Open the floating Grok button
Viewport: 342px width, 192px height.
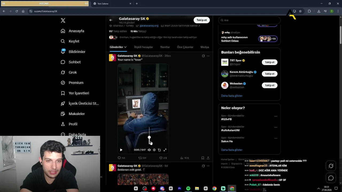(331, 166)
